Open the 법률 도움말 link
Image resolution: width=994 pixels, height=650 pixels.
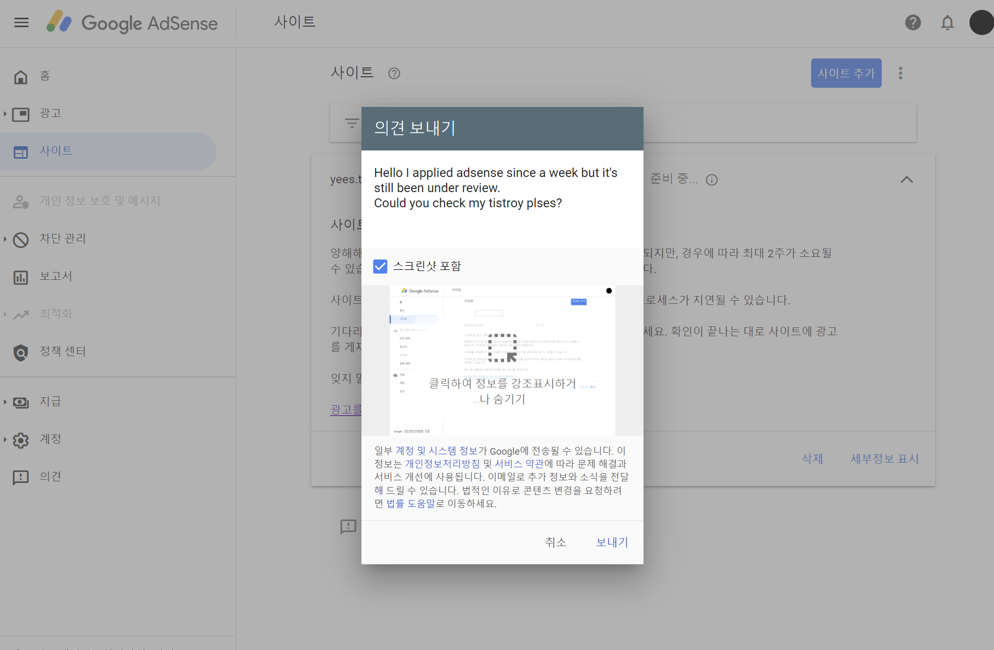click(411, 504)
